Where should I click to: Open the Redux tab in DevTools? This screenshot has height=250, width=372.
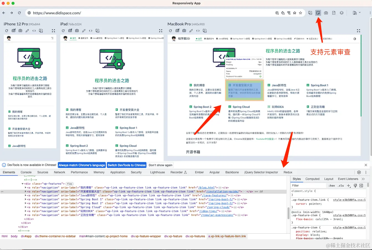[x=288, y=172]
